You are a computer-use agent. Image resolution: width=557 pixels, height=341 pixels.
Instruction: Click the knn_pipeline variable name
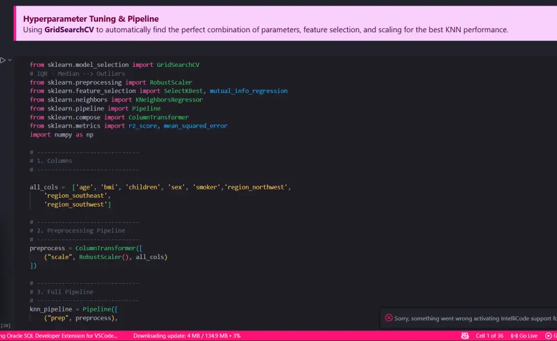(x=51, y=309)
